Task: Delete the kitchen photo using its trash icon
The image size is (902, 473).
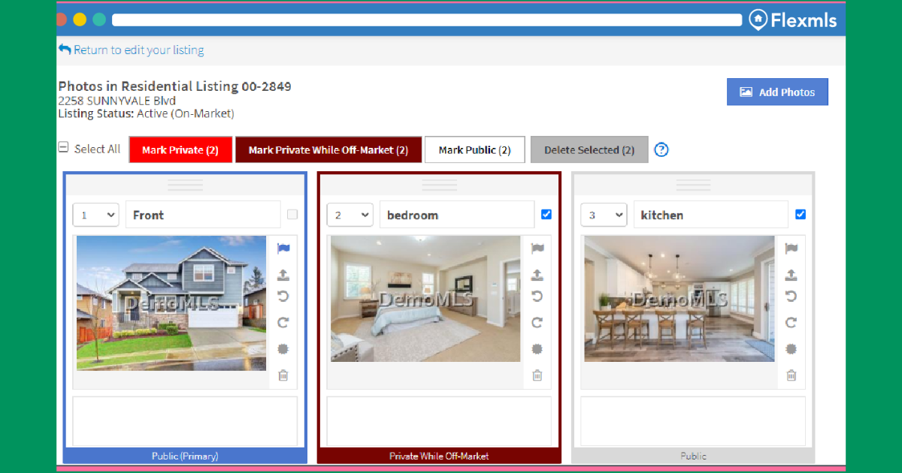Action: point(791,375)
